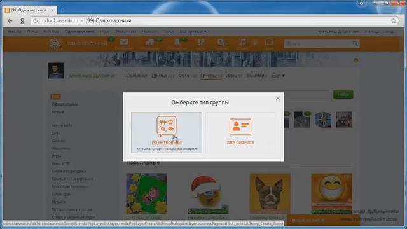This screenshot has height=229, width=407.
Task: Select 'Животные' category
Action: [x=61, y=148]
